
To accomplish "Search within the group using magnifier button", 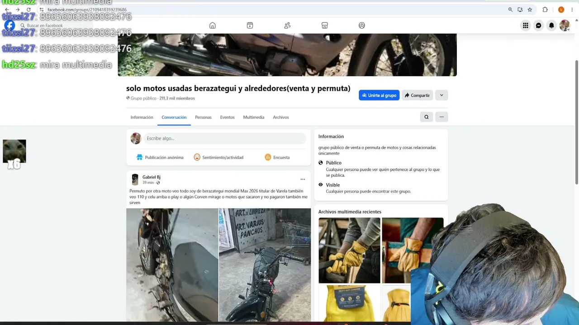I will [426, 117].
